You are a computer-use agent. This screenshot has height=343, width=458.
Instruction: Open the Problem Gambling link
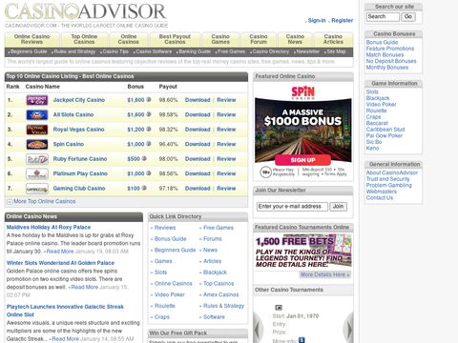[x=388, y=185]
